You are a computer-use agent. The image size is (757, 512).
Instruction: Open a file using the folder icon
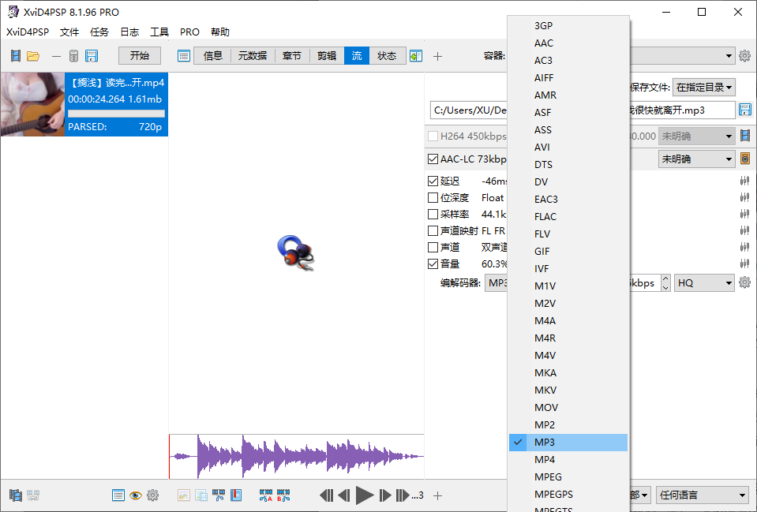(32, 55)
